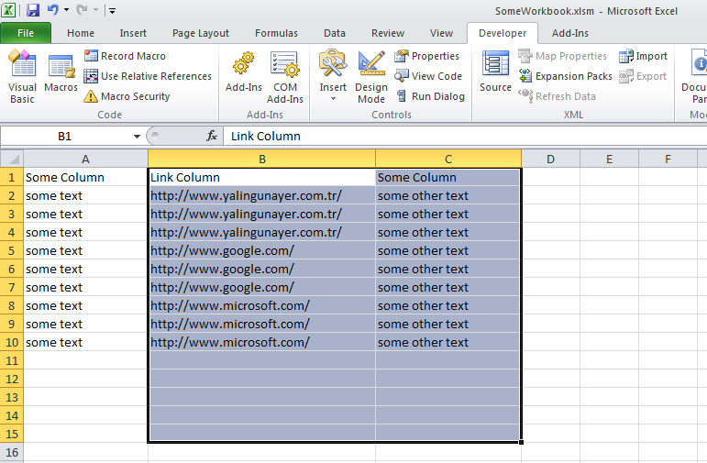Click the microsoft.com link in row 8
The image size is (707, 463).
230,305
